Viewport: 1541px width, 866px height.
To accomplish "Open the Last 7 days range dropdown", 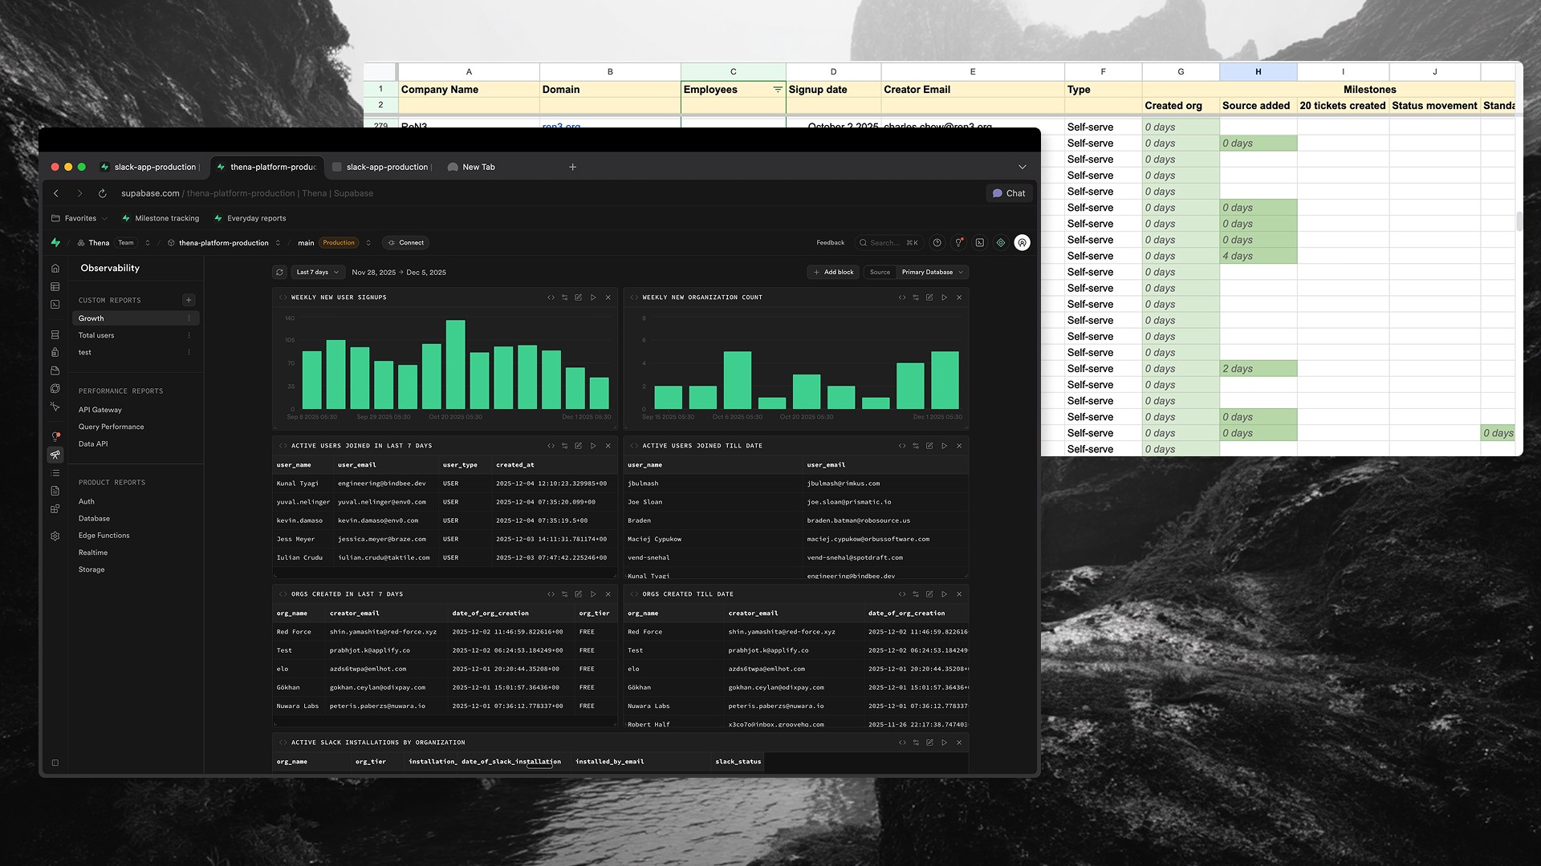I will coord(318,272).
